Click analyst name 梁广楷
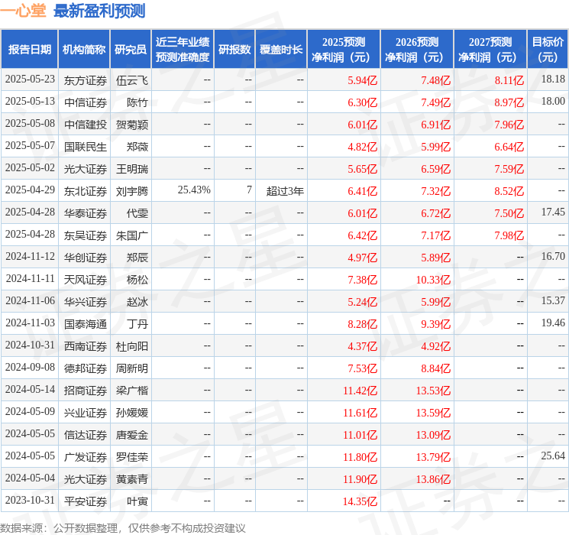The image size is (569, 535). point(131,391)
